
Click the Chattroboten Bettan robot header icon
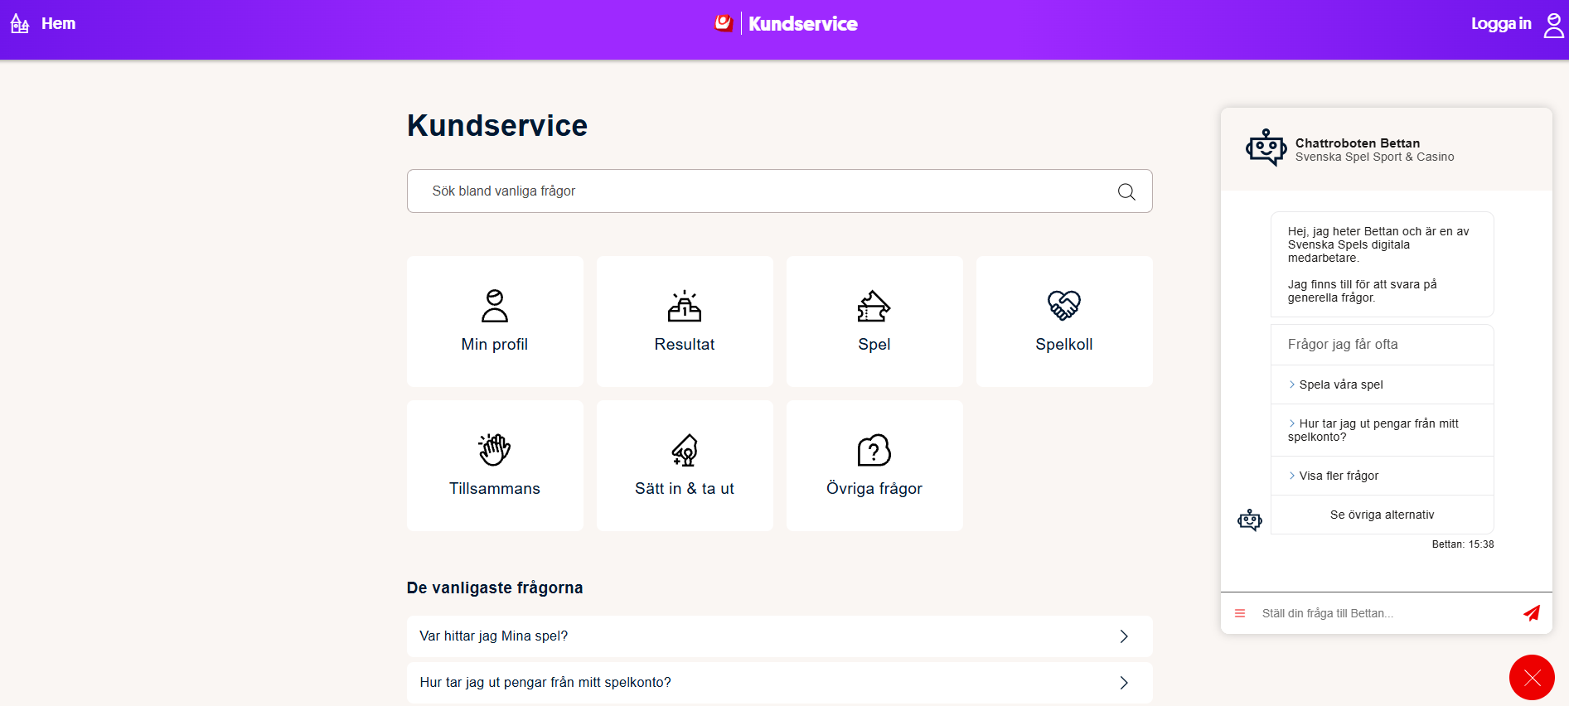pos(1266,147)
